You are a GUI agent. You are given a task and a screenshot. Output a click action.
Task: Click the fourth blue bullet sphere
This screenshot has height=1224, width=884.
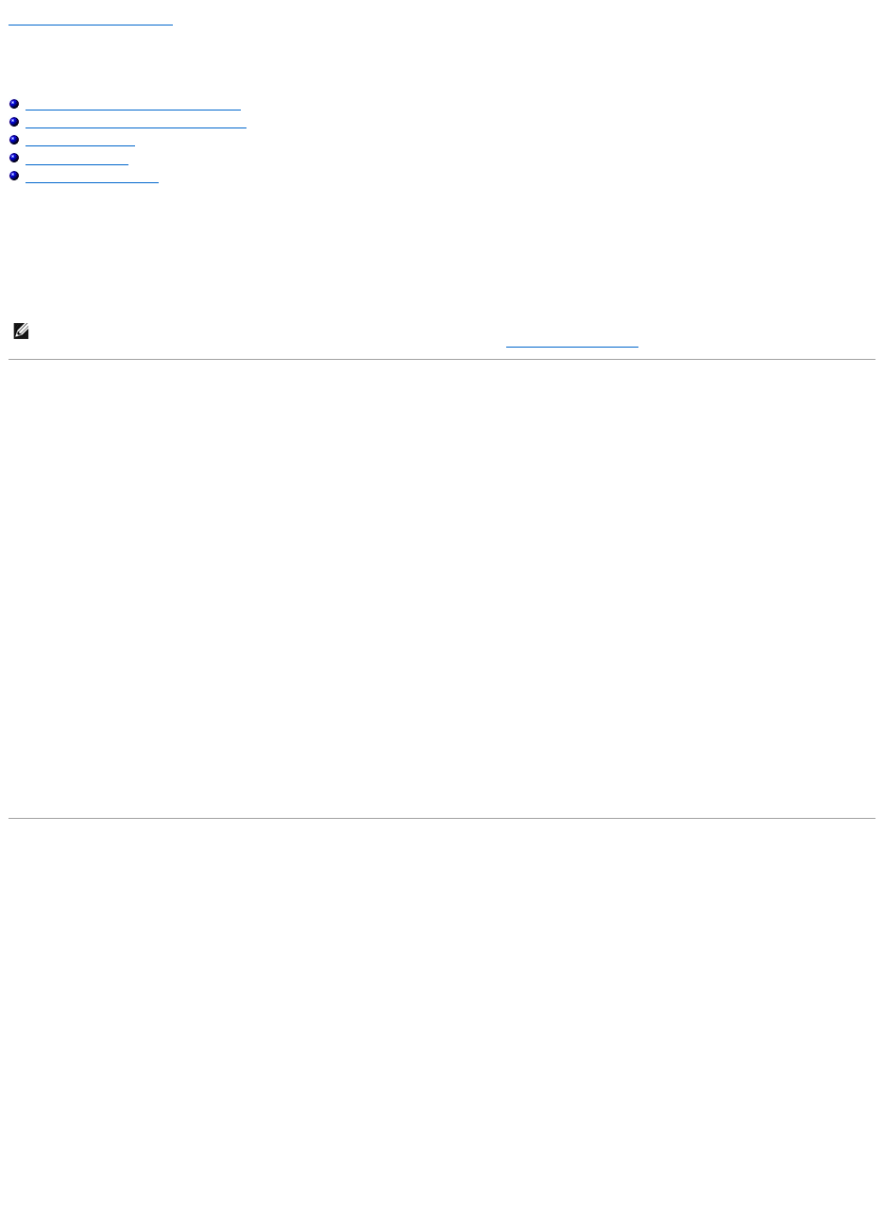[x=14, y=159]
